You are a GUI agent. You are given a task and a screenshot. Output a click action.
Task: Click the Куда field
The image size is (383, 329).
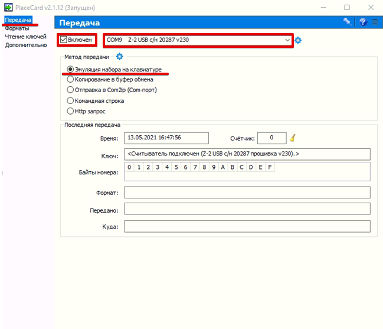(247, 226)
